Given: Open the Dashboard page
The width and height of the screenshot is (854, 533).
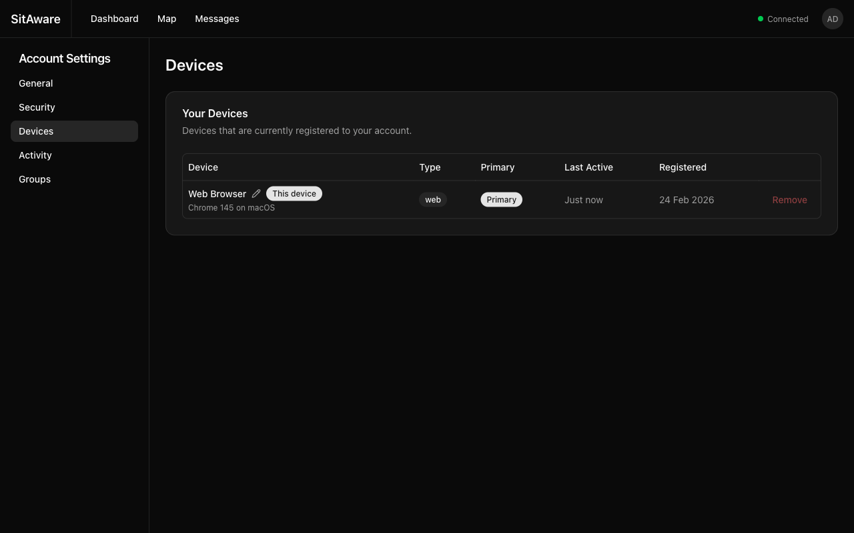Looking at the screenshot, I should coord(115,19).
